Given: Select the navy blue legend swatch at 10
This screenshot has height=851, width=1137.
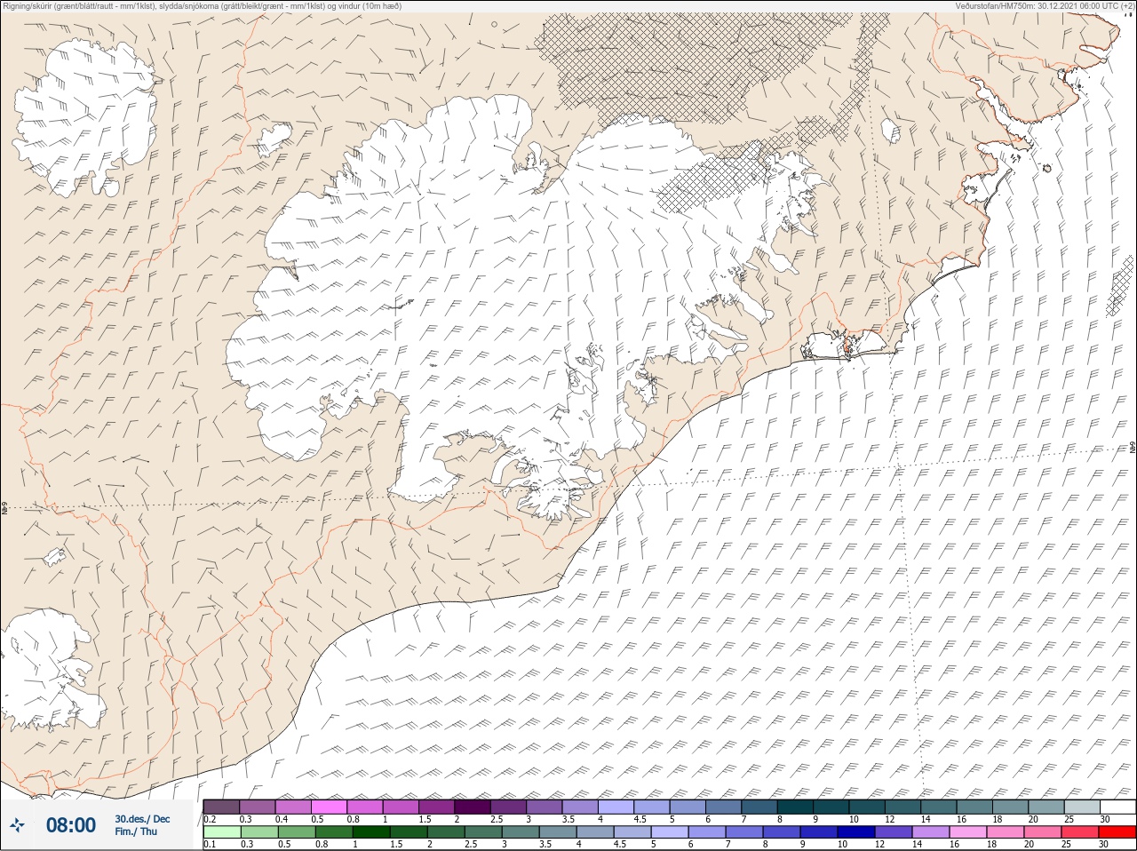Looking at the screenshot, I should (857, 832).
